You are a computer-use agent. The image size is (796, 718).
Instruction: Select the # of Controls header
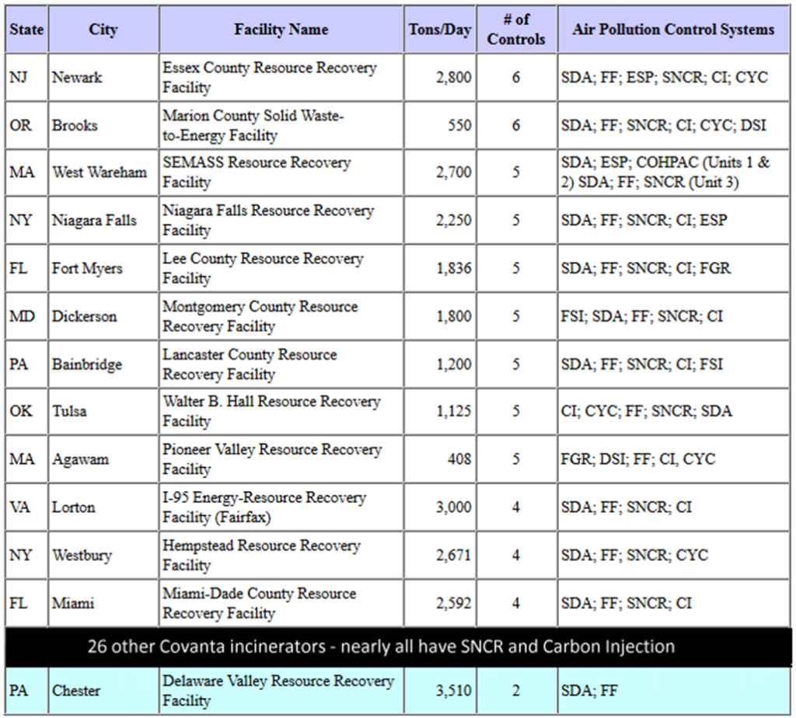[516, 30]
